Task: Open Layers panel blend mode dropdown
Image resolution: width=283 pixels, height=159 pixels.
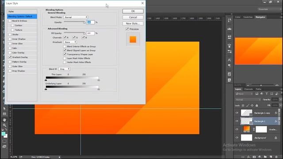Action: tap(248, 100)
